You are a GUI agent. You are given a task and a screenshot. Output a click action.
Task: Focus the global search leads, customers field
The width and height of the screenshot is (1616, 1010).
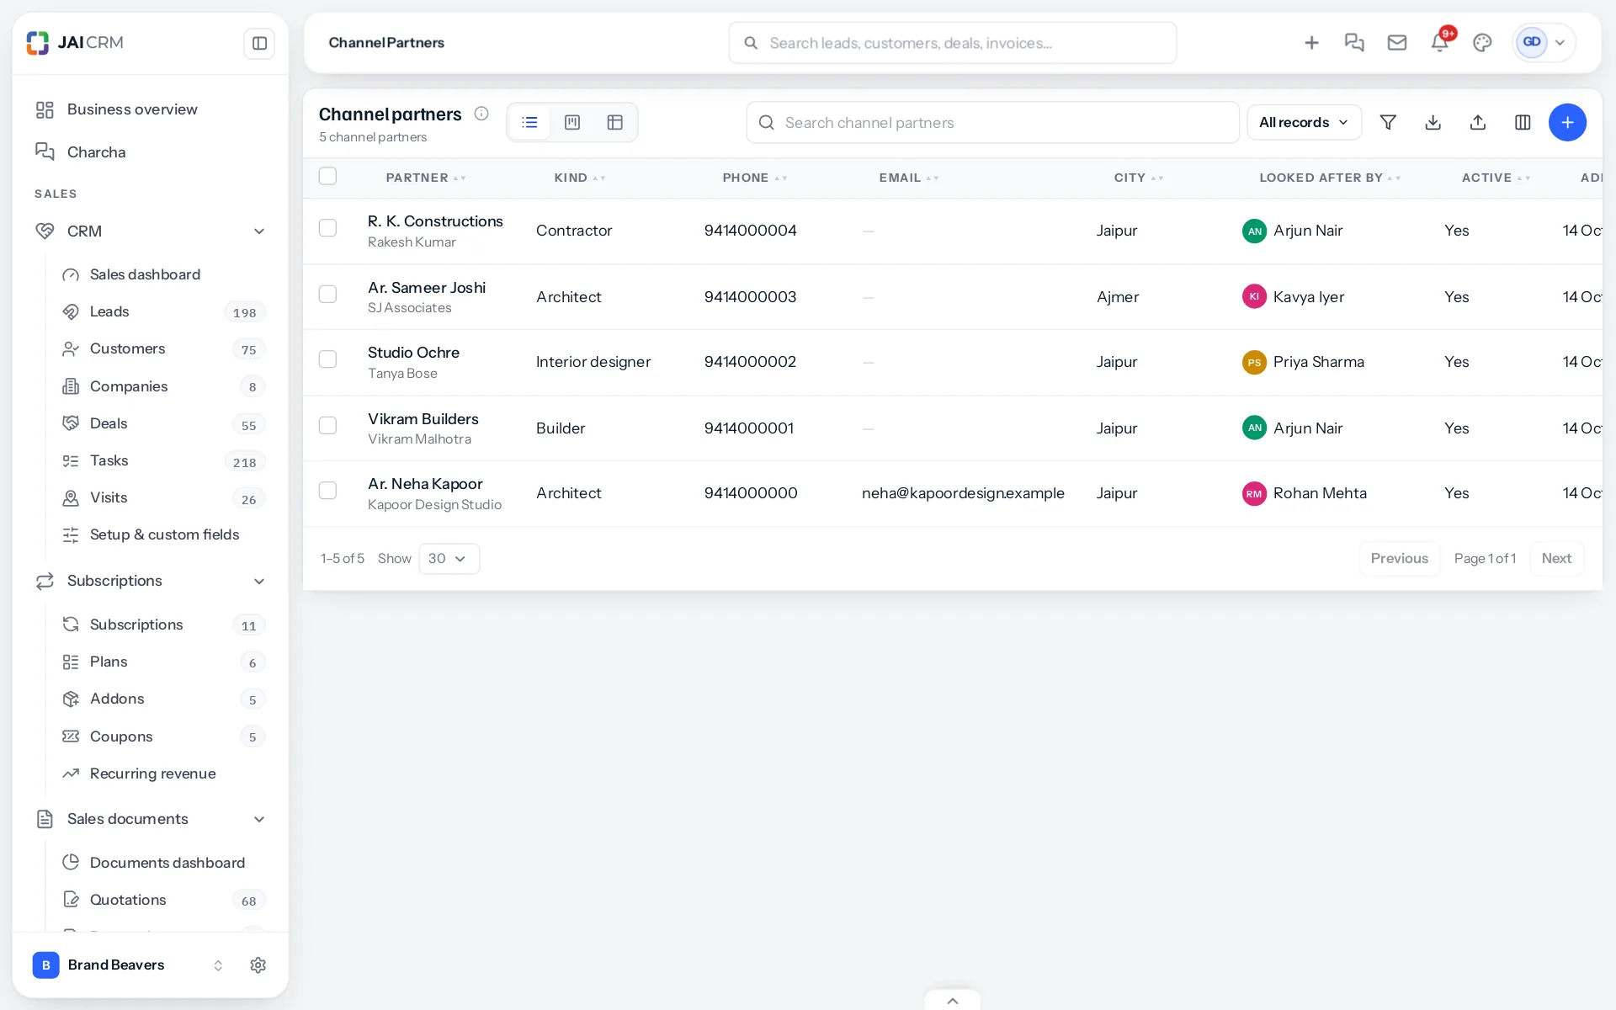tap(952, 43)
